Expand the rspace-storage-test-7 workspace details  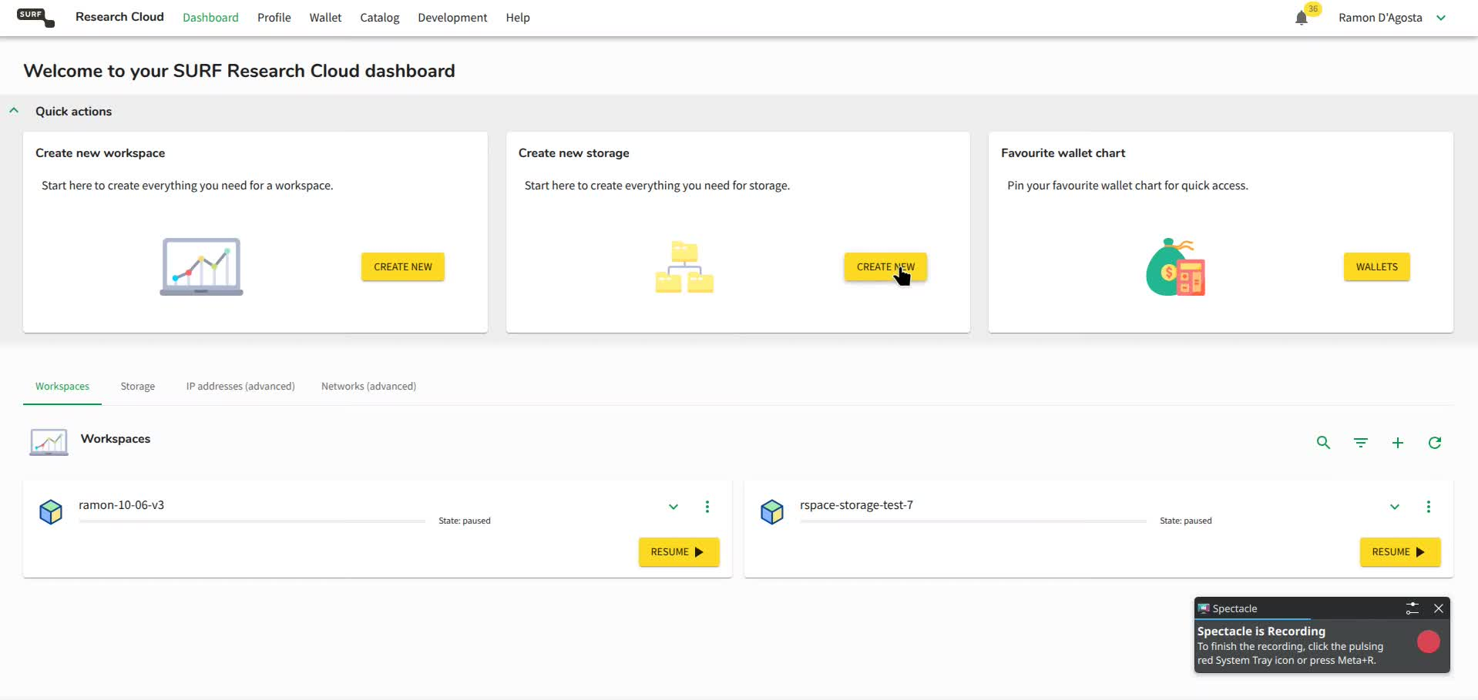click(x=1395, y=507)
